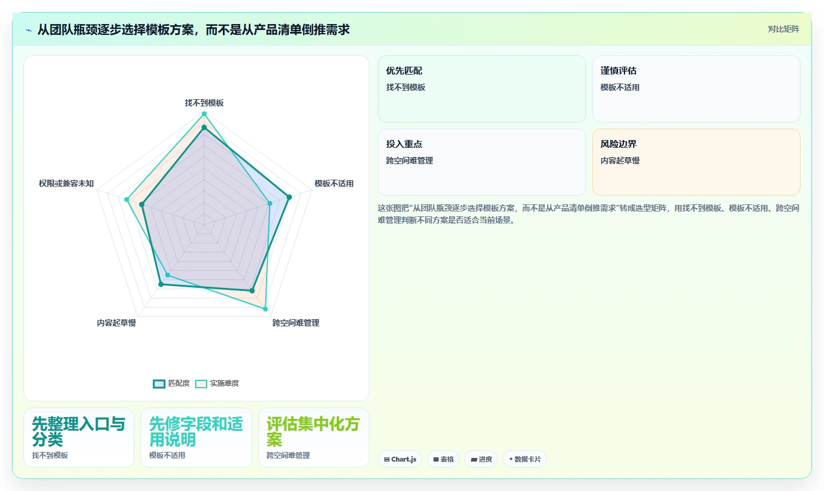Click the 内容起草慢 subtitle in 风险边界 card
The height and width of the screenshot is (491, 824).
620,160
